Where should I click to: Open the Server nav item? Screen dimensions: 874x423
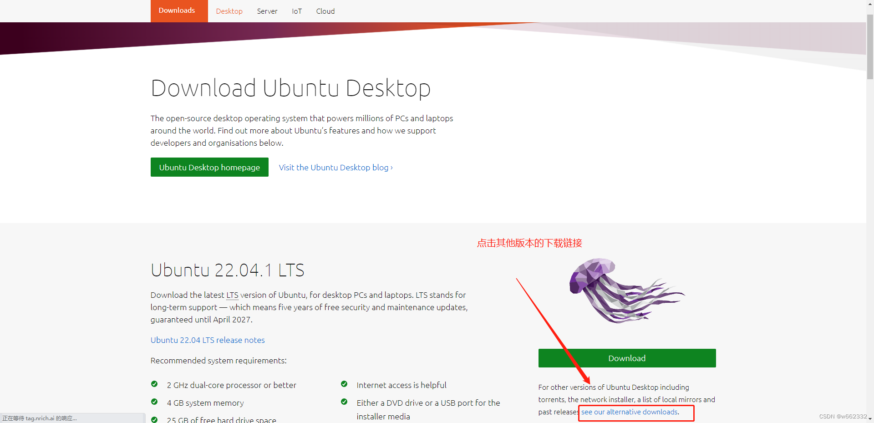click(267, 11)
